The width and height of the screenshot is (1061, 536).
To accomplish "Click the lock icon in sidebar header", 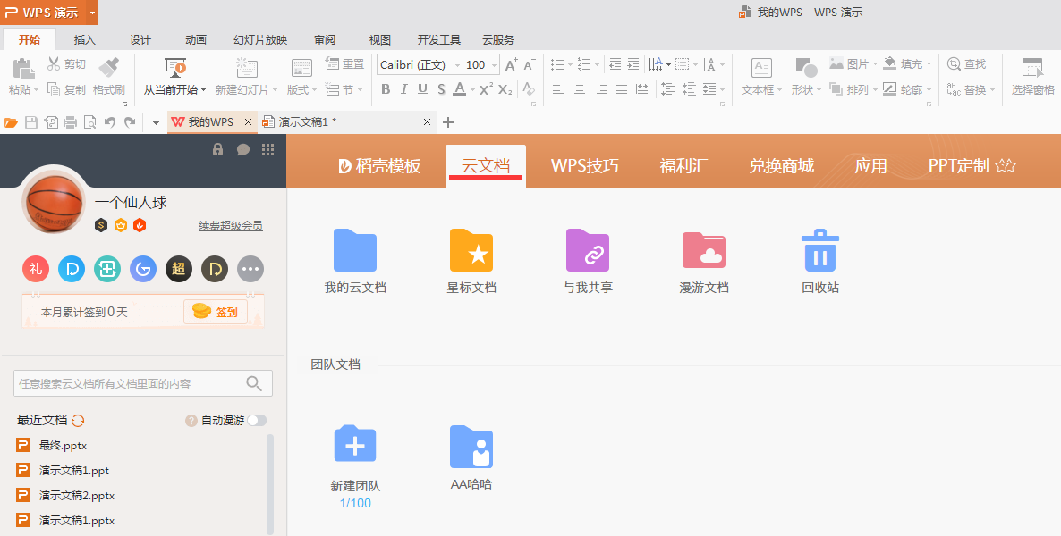I will point(217,150).
